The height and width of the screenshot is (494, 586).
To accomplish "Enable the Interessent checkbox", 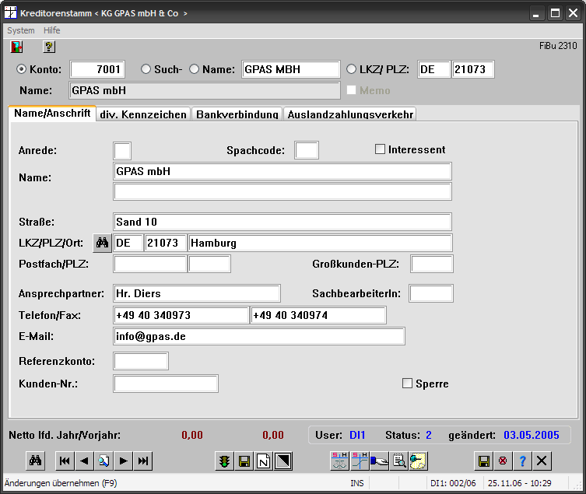I will 380,149.
